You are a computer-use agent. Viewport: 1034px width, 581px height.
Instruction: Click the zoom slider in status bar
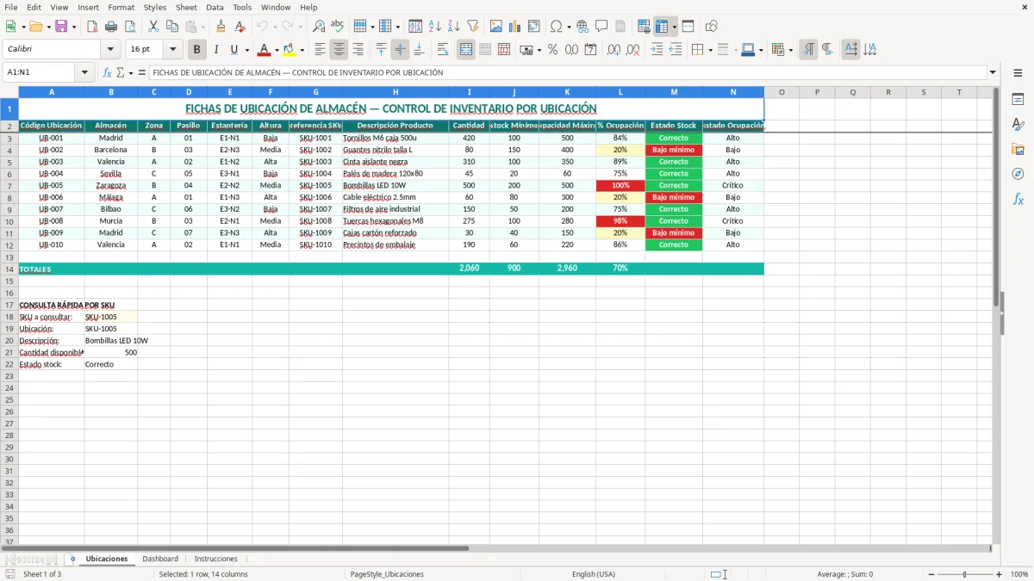pos(963,574)
